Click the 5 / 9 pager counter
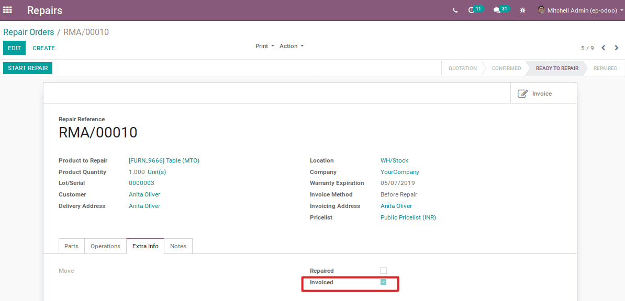The image size is (625, 301). (x=587, y=48)
